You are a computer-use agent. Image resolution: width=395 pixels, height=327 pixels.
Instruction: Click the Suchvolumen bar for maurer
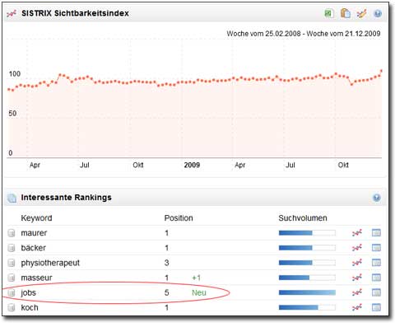tap(307, 233)
